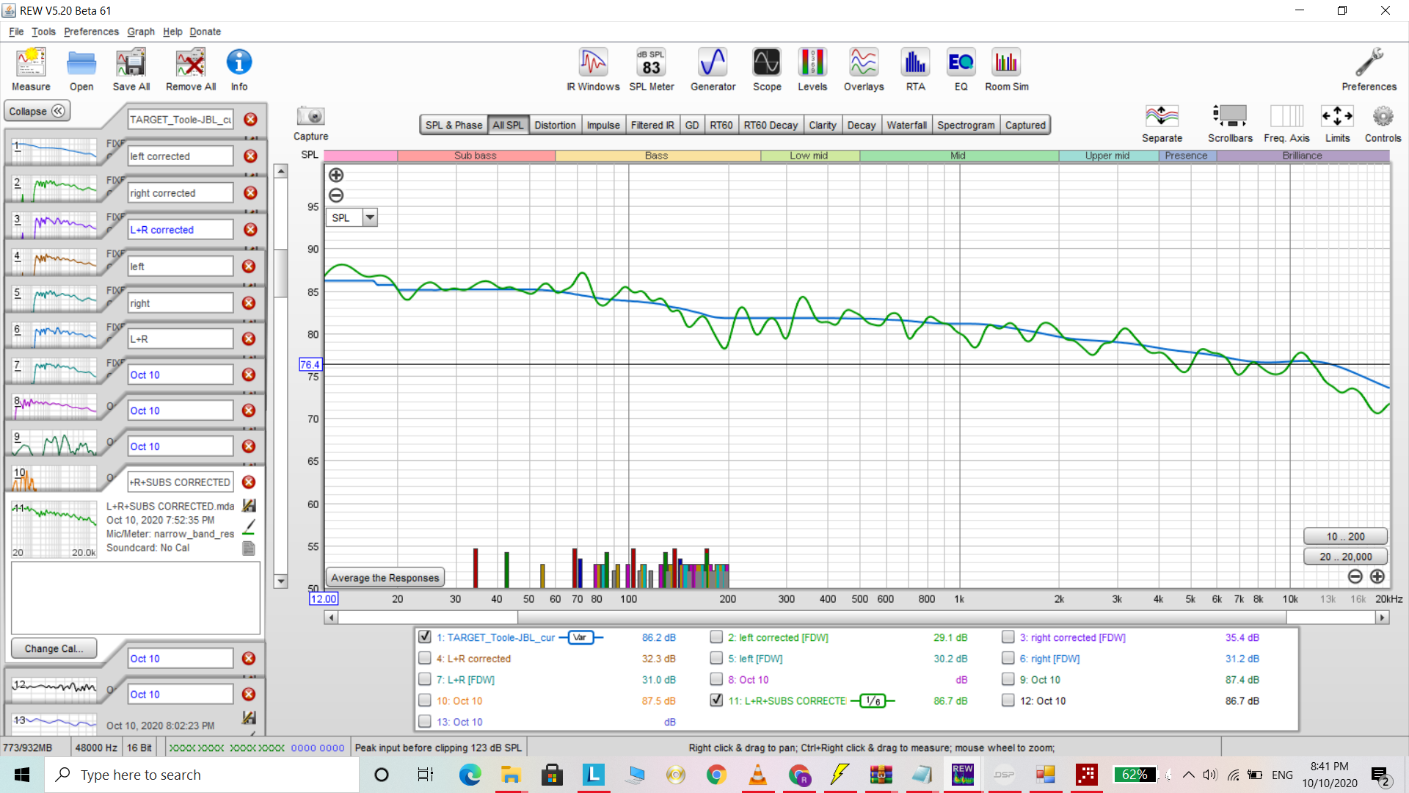Open graph Controls gear icon

point(1383,123)
